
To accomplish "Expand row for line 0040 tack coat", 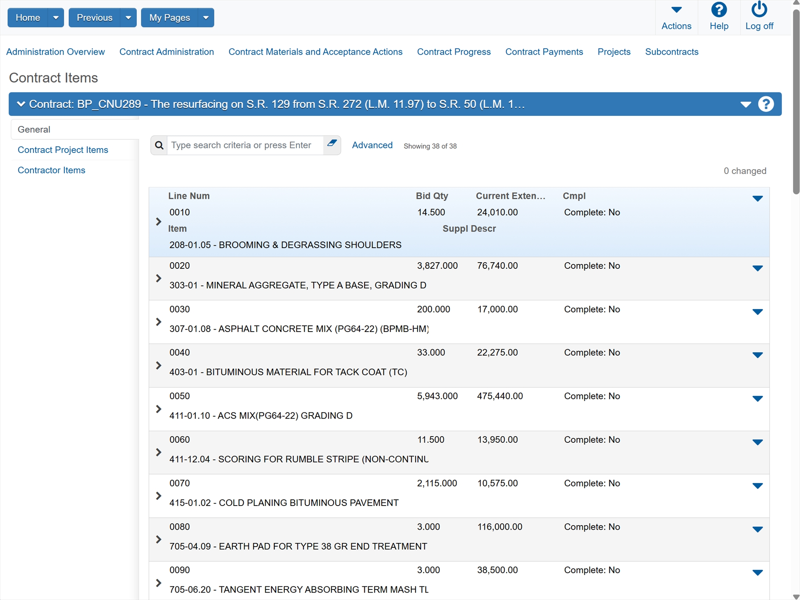I will click(159, 366).
